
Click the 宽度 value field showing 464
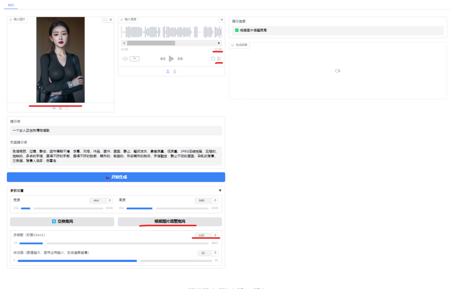tap(98, 200)
